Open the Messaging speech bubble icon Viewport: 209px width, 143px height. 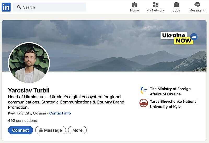tap(197, 5)
